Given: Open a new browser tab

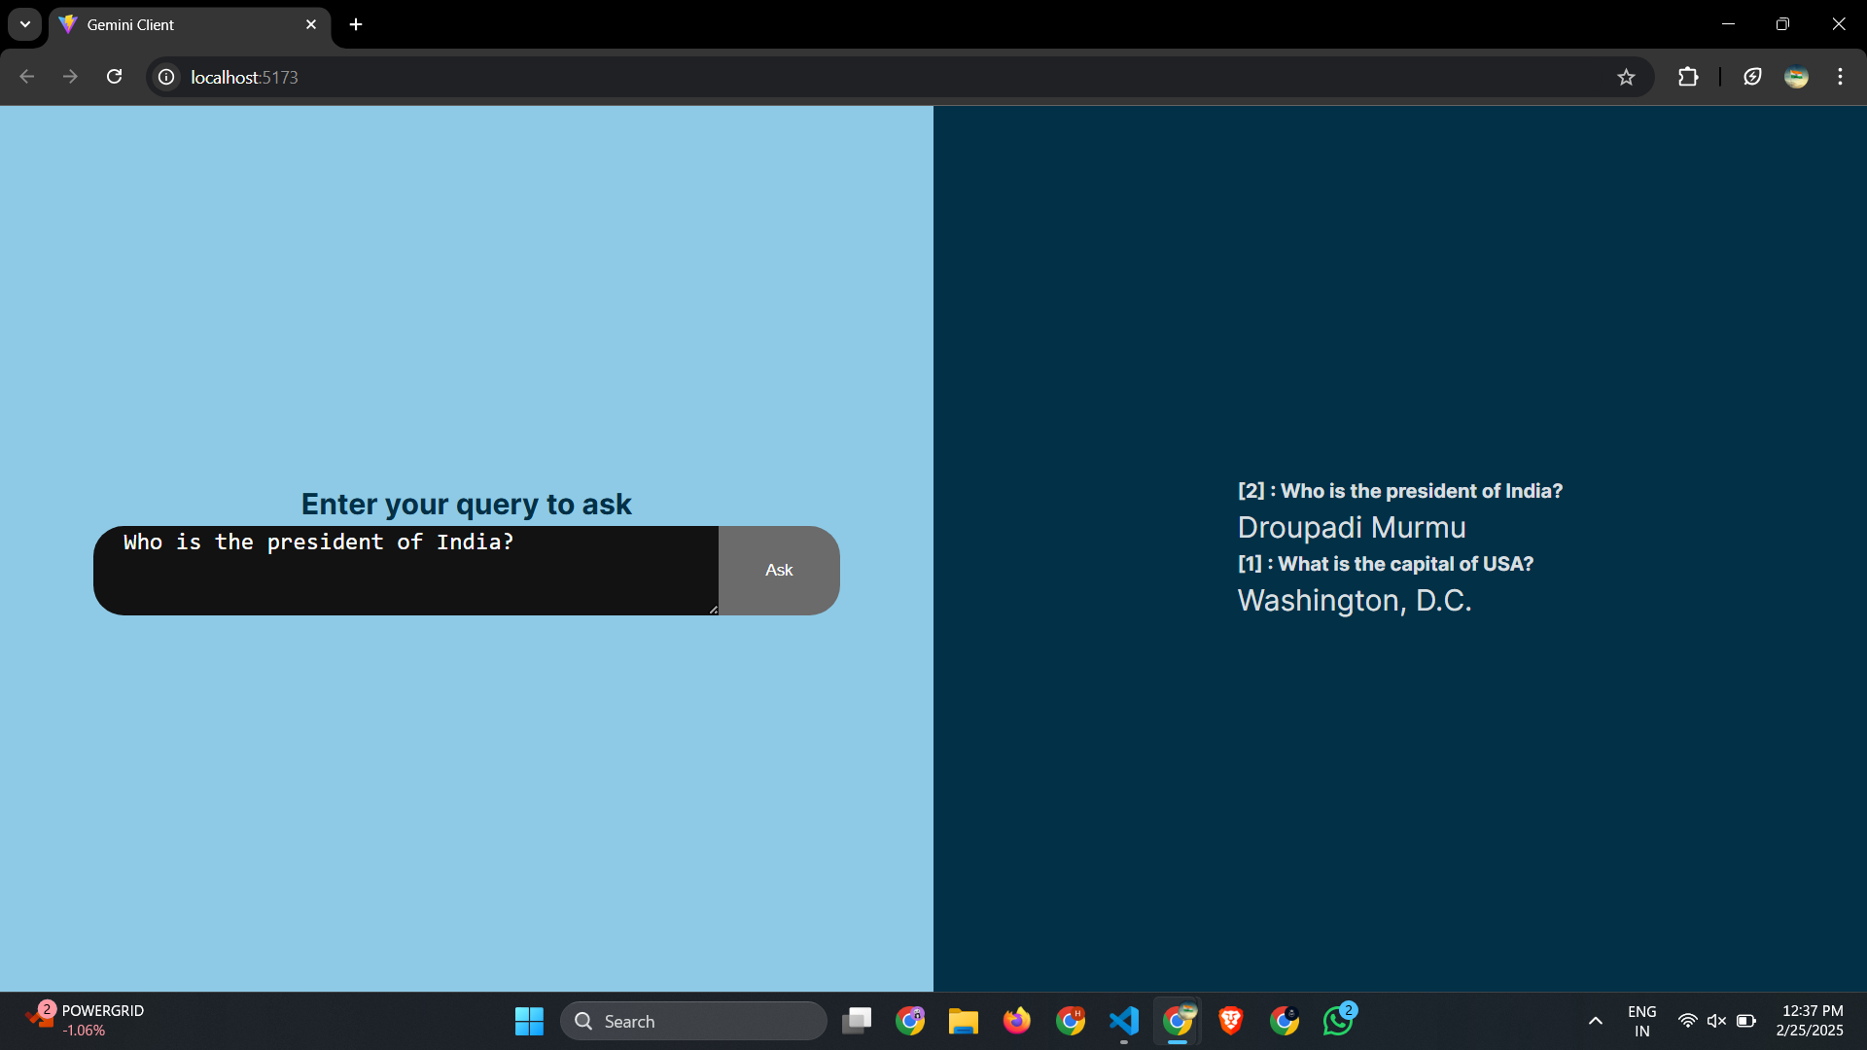Looking at the screenshot, I should [356, 24].
